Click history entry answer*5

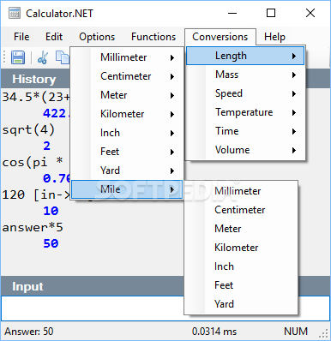coord(33,228)
